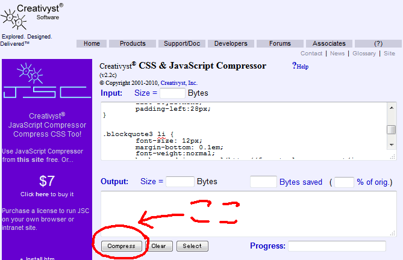
Task: Click the input textarea scroll down arrow
Action: coord(392,145)
